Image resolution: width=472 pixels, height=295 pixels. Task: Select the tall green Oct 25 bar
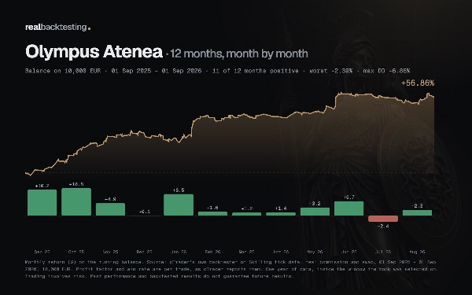tap(76, 201)
